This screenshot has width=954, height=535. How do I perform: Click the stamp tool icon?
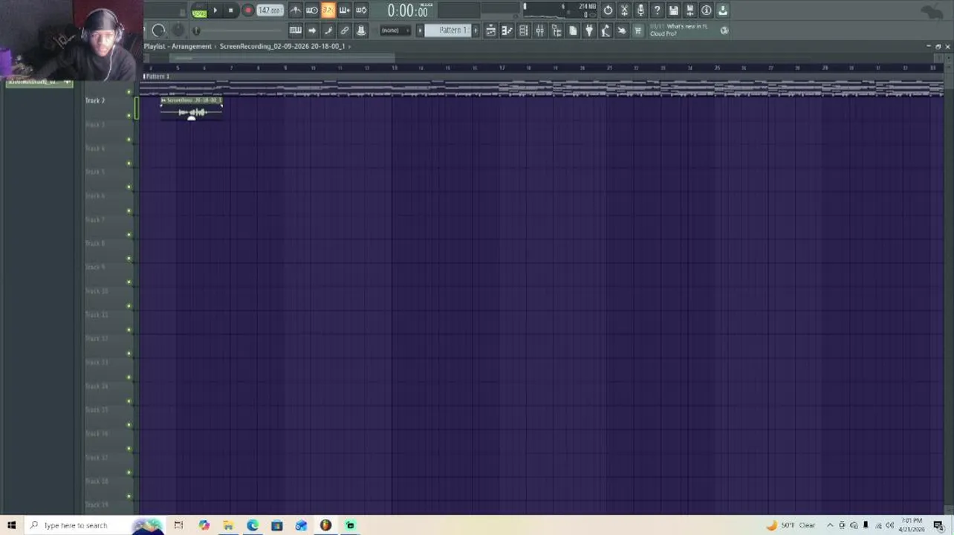(361, 30)
